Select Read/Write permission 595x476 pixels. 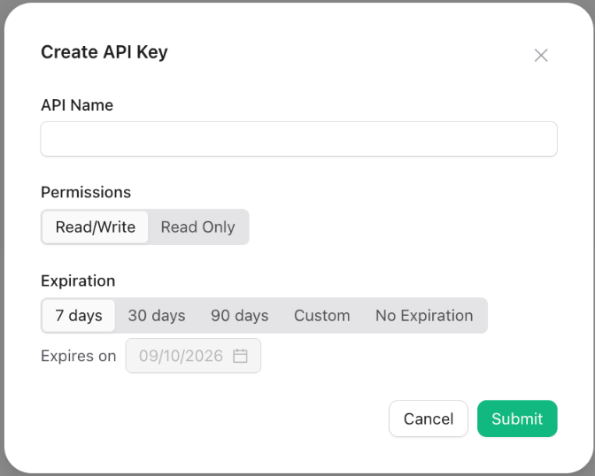(96, 227)
